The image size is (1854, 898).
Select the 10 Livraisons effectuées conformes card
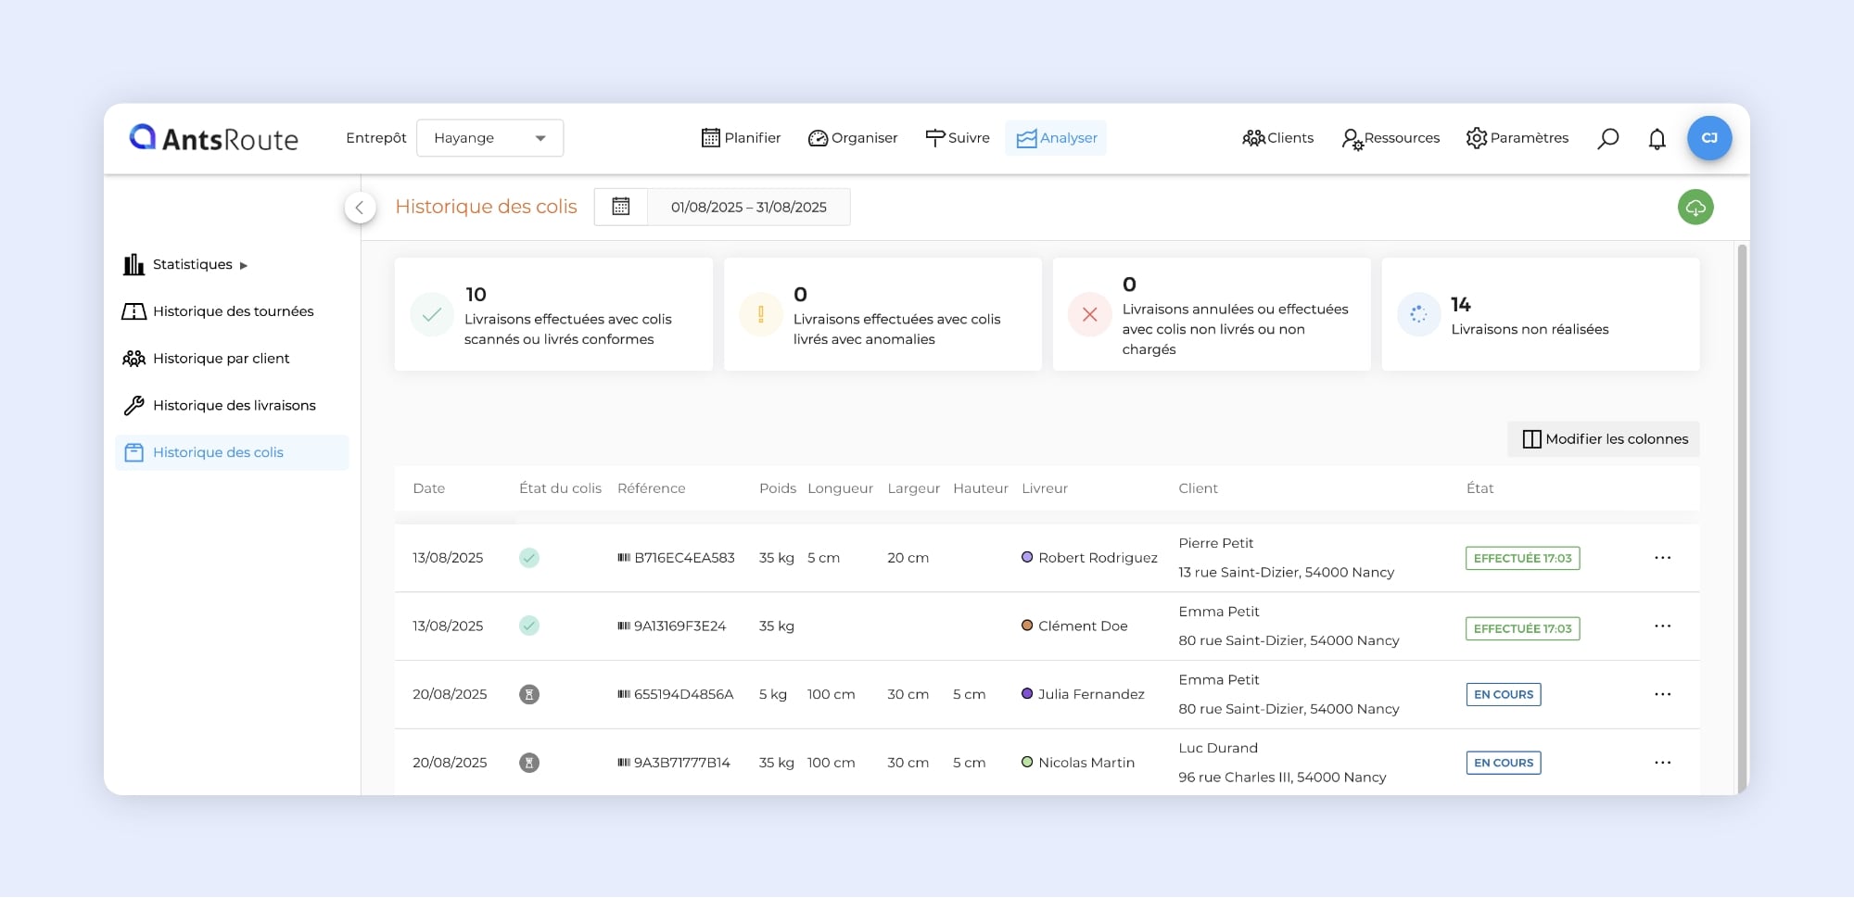[x=553, y=315]
